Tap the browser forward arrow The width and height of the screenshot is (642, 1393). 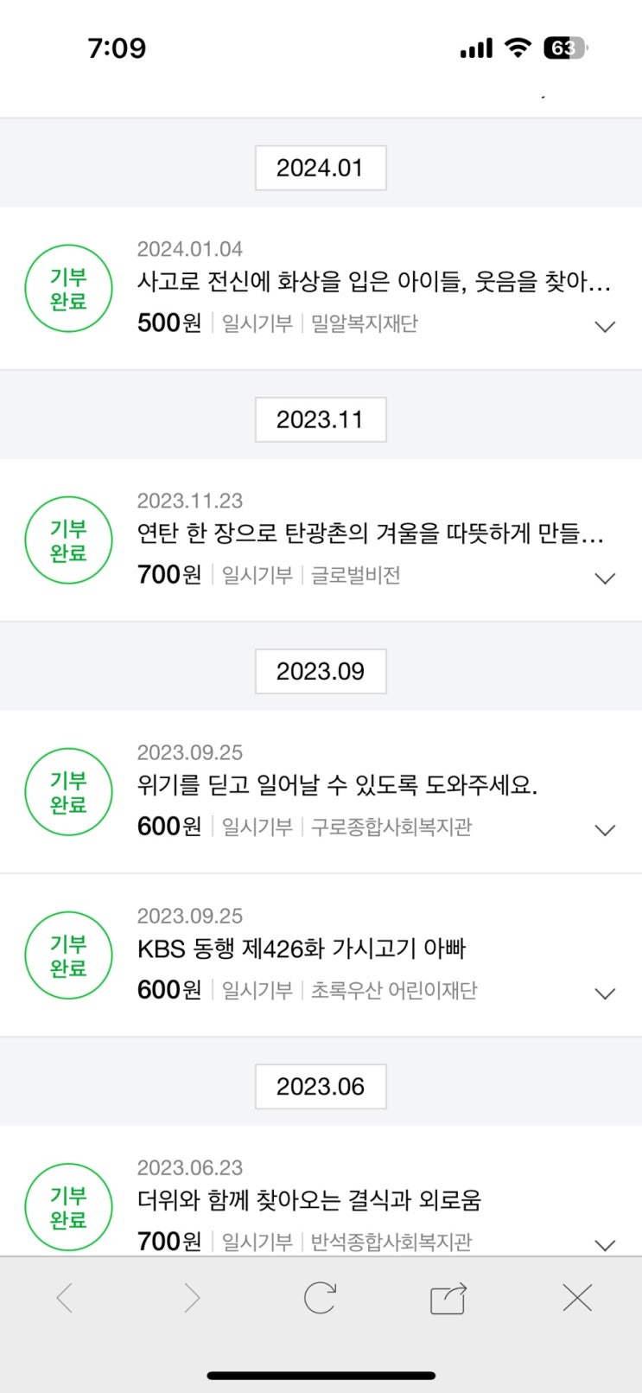click(x=192, y=1298)
